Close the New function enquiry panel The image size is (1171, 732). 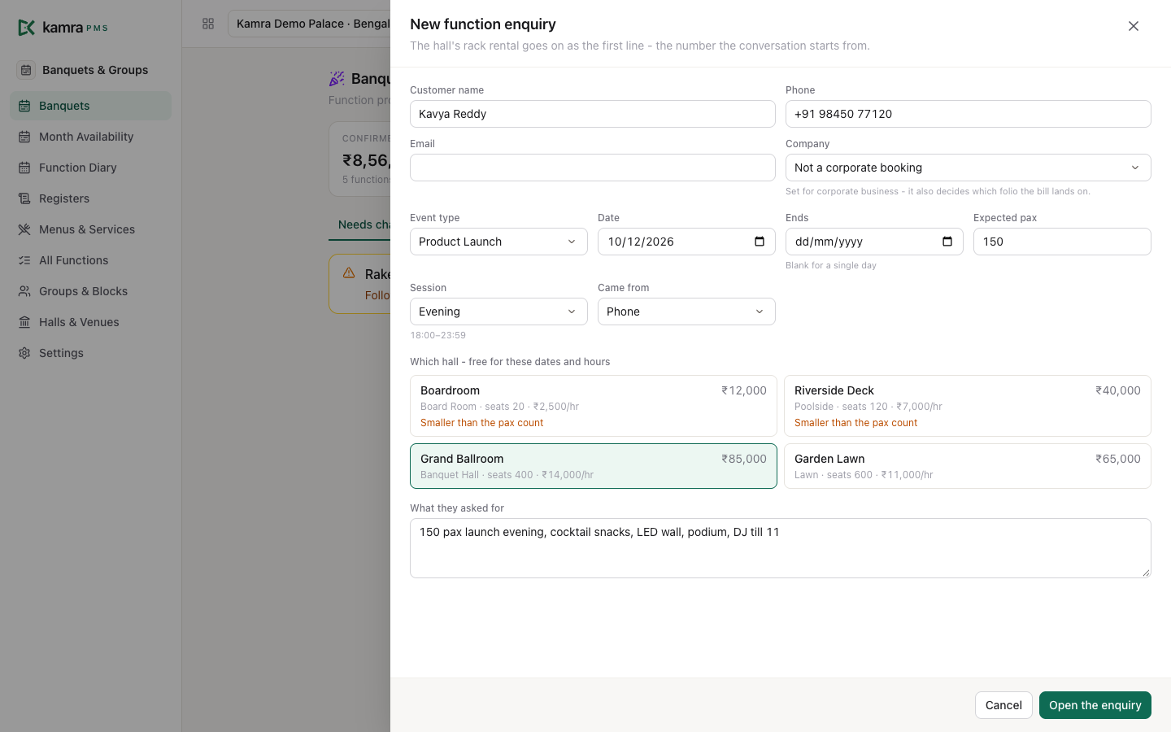click(x=1134, y=26)
